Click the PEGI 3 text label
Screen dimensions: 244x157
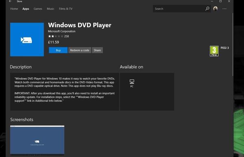click(225, 48)
